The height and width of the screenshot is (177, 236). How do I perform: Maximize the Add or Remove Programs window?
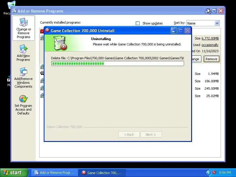pyautogui.click(x=214, y=11)
